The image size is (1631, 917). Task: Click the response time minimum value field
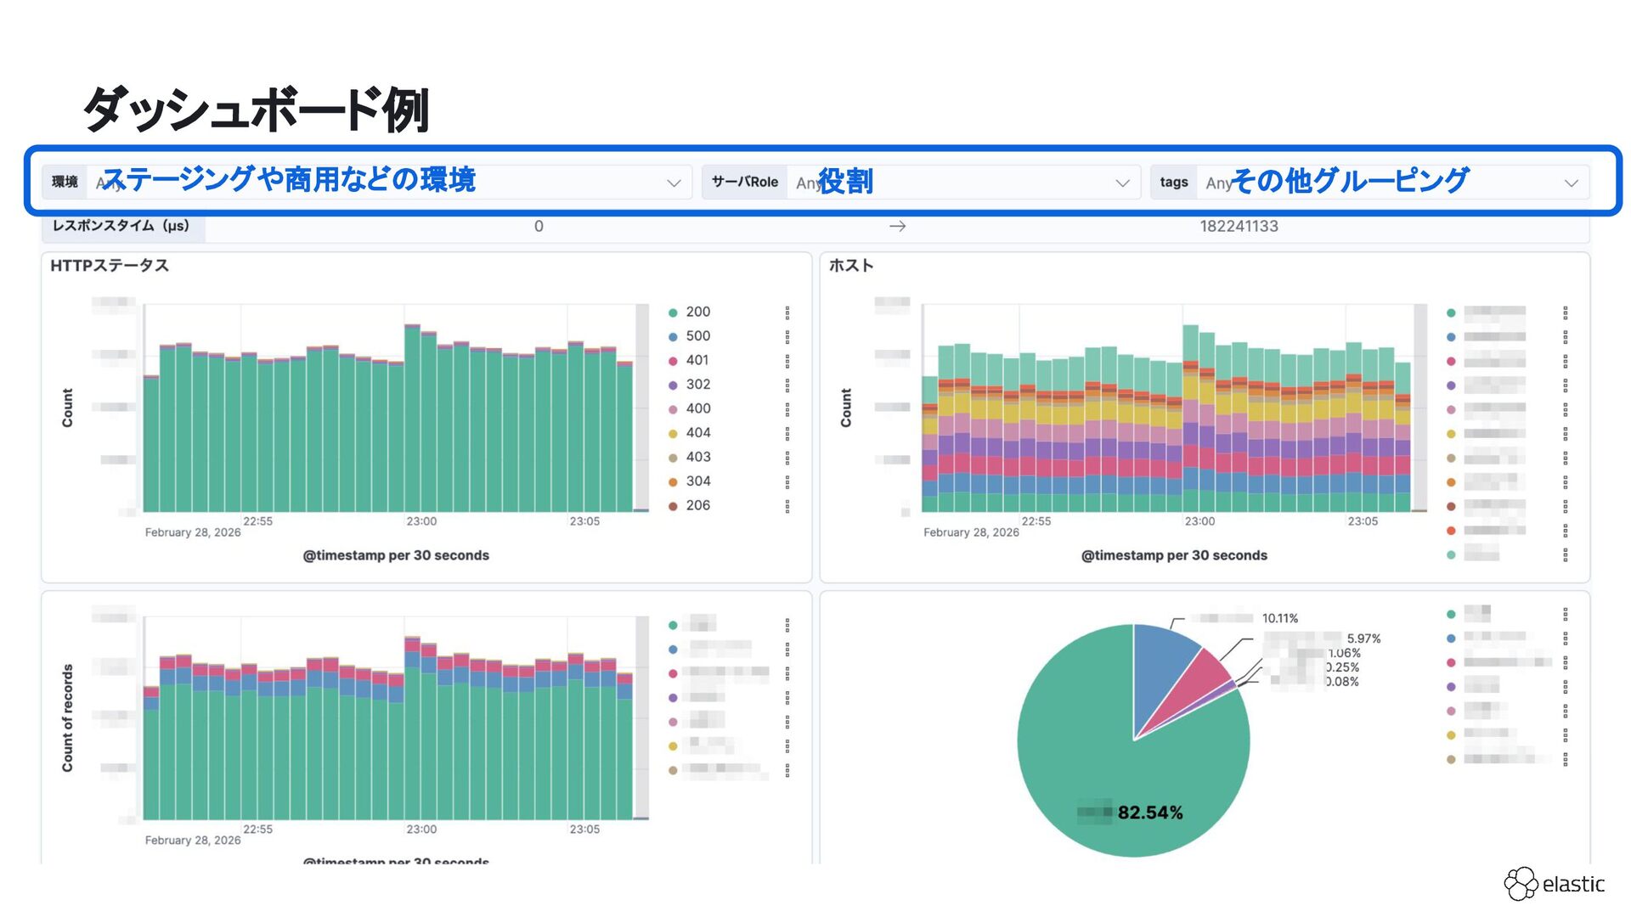pyautogui.click(x=539, y=227)
